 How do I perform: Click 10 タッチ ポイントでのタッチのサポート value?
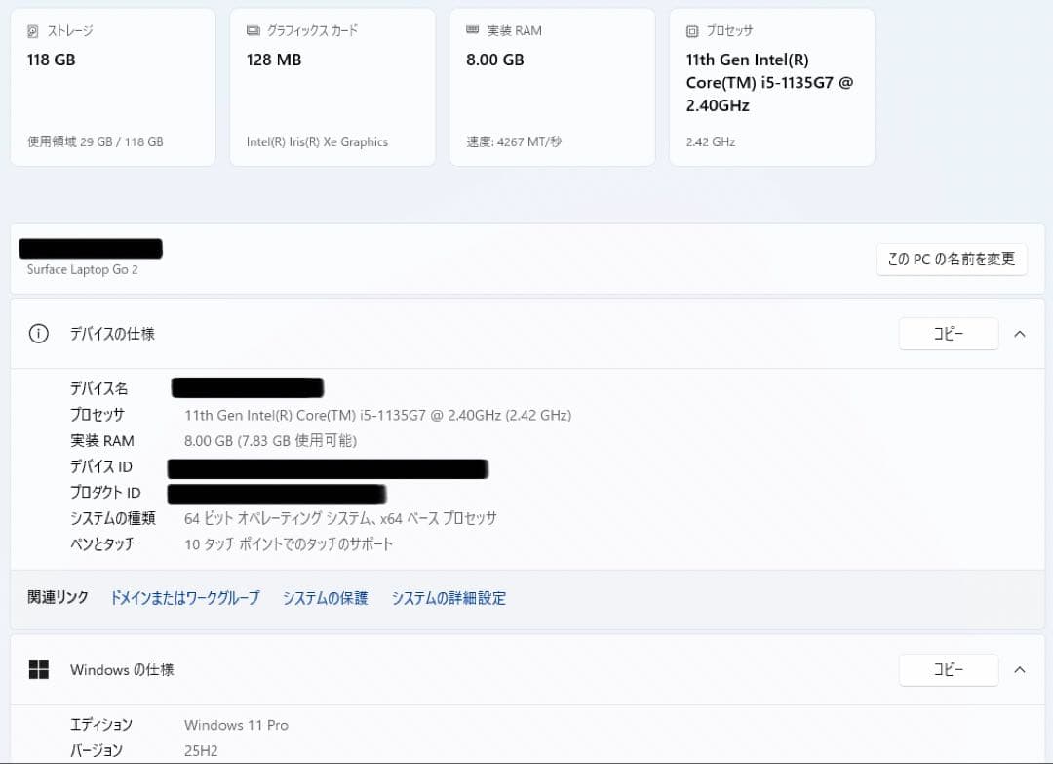(288, 544)
